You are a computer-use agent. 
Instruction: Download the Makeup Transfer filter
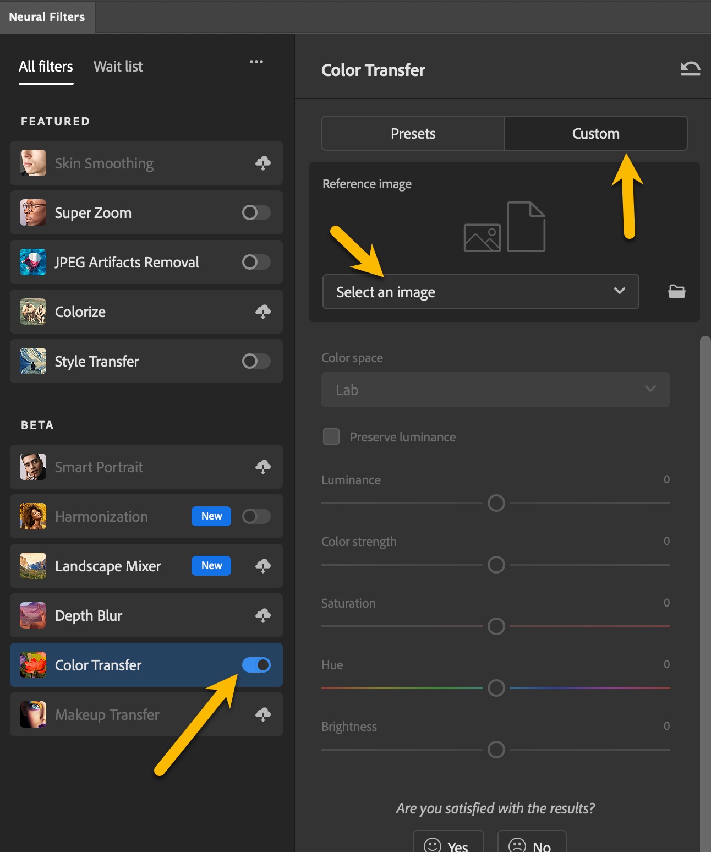tap(263, 714)
